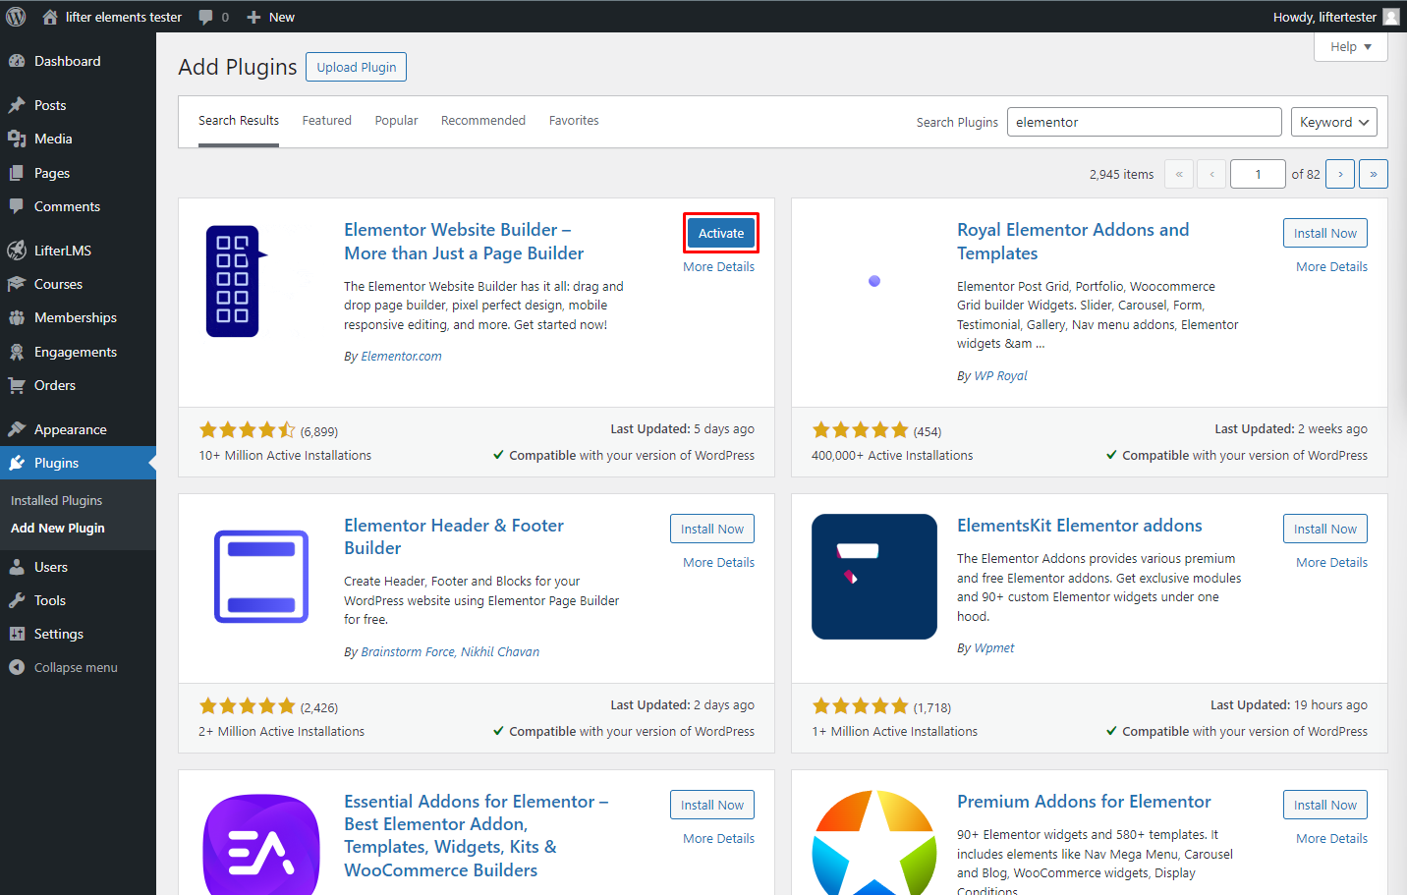Screen dimensions: 1407x895
Task: Select the Dashboard icon in the sidebar
Action: point(20,61)
